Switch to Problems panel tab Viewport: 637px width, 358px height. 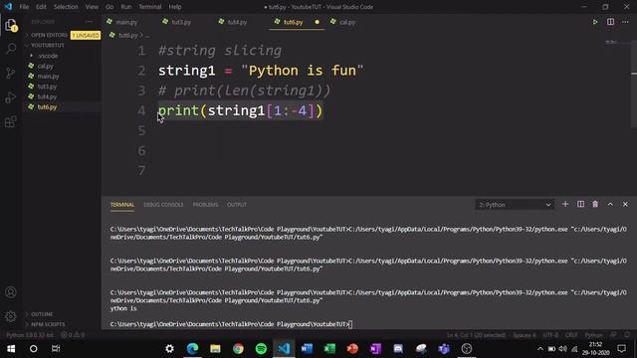click(205, 205)
